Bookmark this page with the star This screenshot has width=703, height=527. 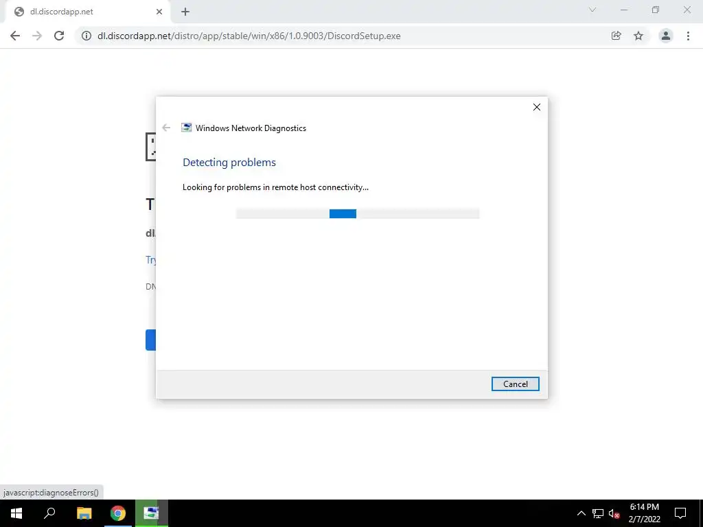pos(638,36)
